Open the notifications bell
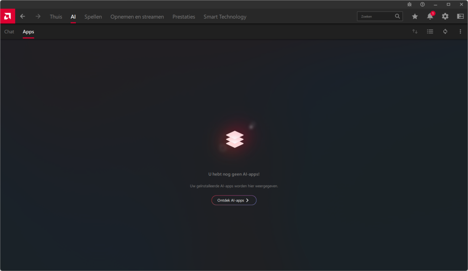This screenshot has width=468, height=271. click(430, 16)
